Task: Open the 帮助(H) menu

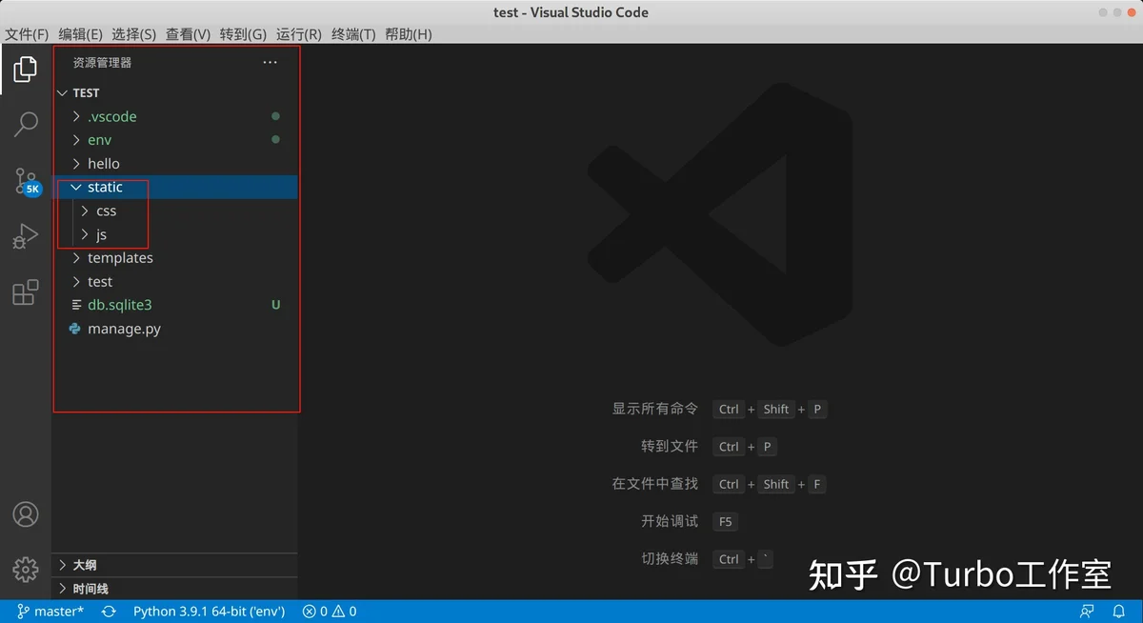Action: tap(409, 34)
